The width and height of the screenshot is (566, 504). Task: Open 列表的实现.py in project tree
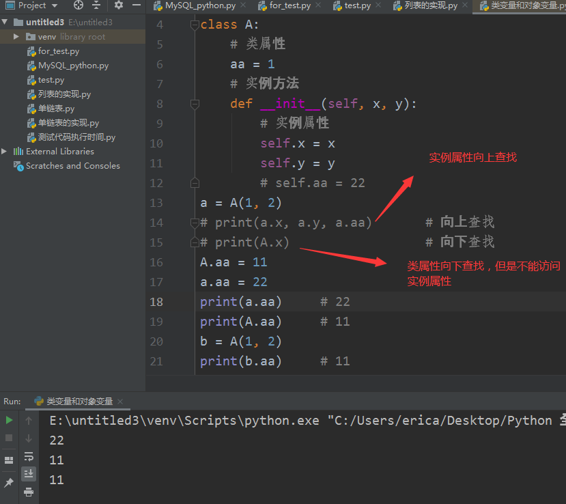(64, 94)
